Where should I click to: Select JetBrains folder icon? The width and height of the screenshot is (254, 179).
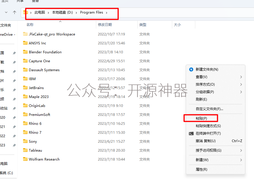(x=25, y=88)
